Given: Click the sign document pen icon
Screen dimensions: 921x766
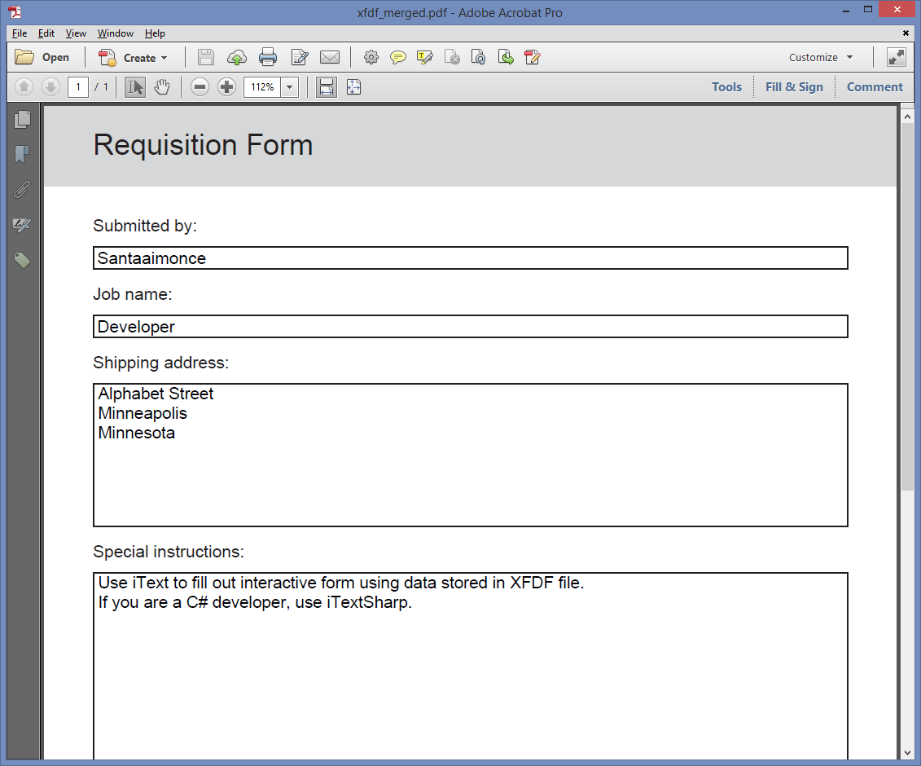Looking at the screenshot, I should click(532, 58).
